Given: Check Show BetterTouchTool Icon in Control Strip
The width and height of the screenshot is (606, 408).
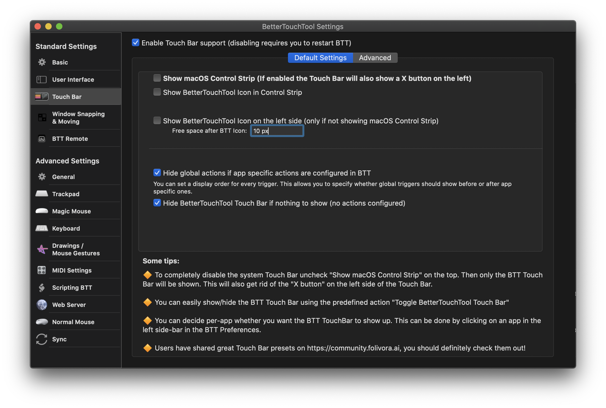Looking at the screenshot, I should coord(157,92).
